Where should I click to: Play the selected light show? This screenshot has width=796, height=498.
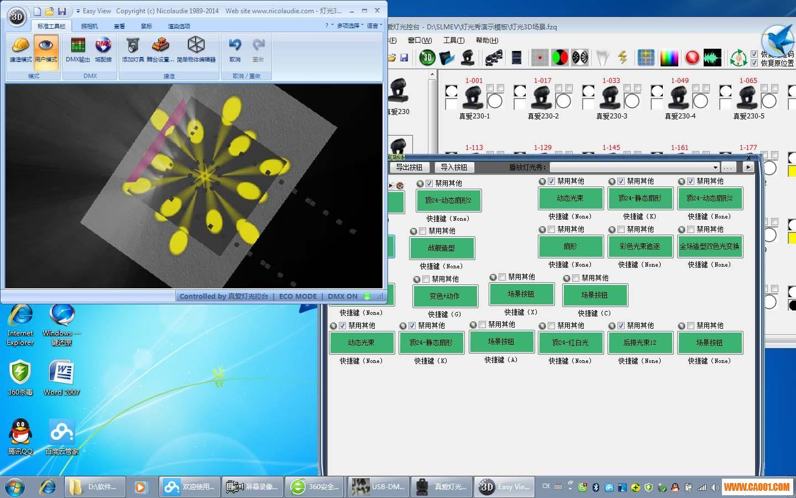point(748,167)
